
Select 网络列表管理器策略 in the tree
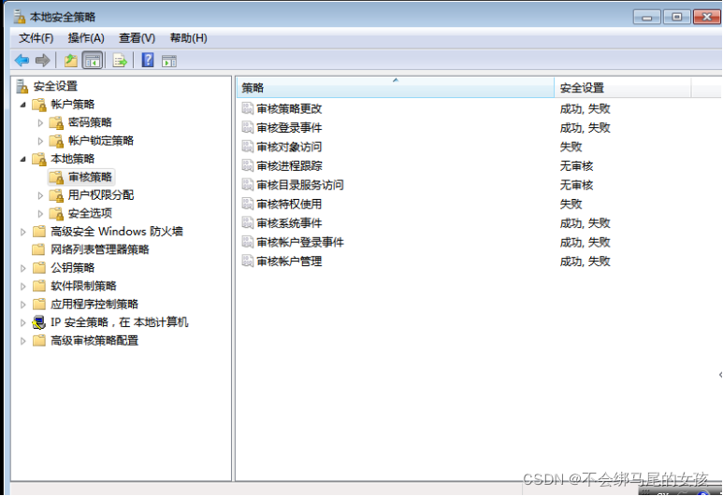coord(99,250)
